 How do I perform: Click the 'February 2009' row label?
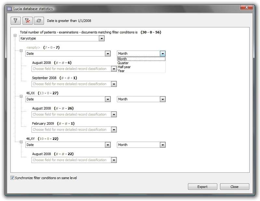click(43, 124)
